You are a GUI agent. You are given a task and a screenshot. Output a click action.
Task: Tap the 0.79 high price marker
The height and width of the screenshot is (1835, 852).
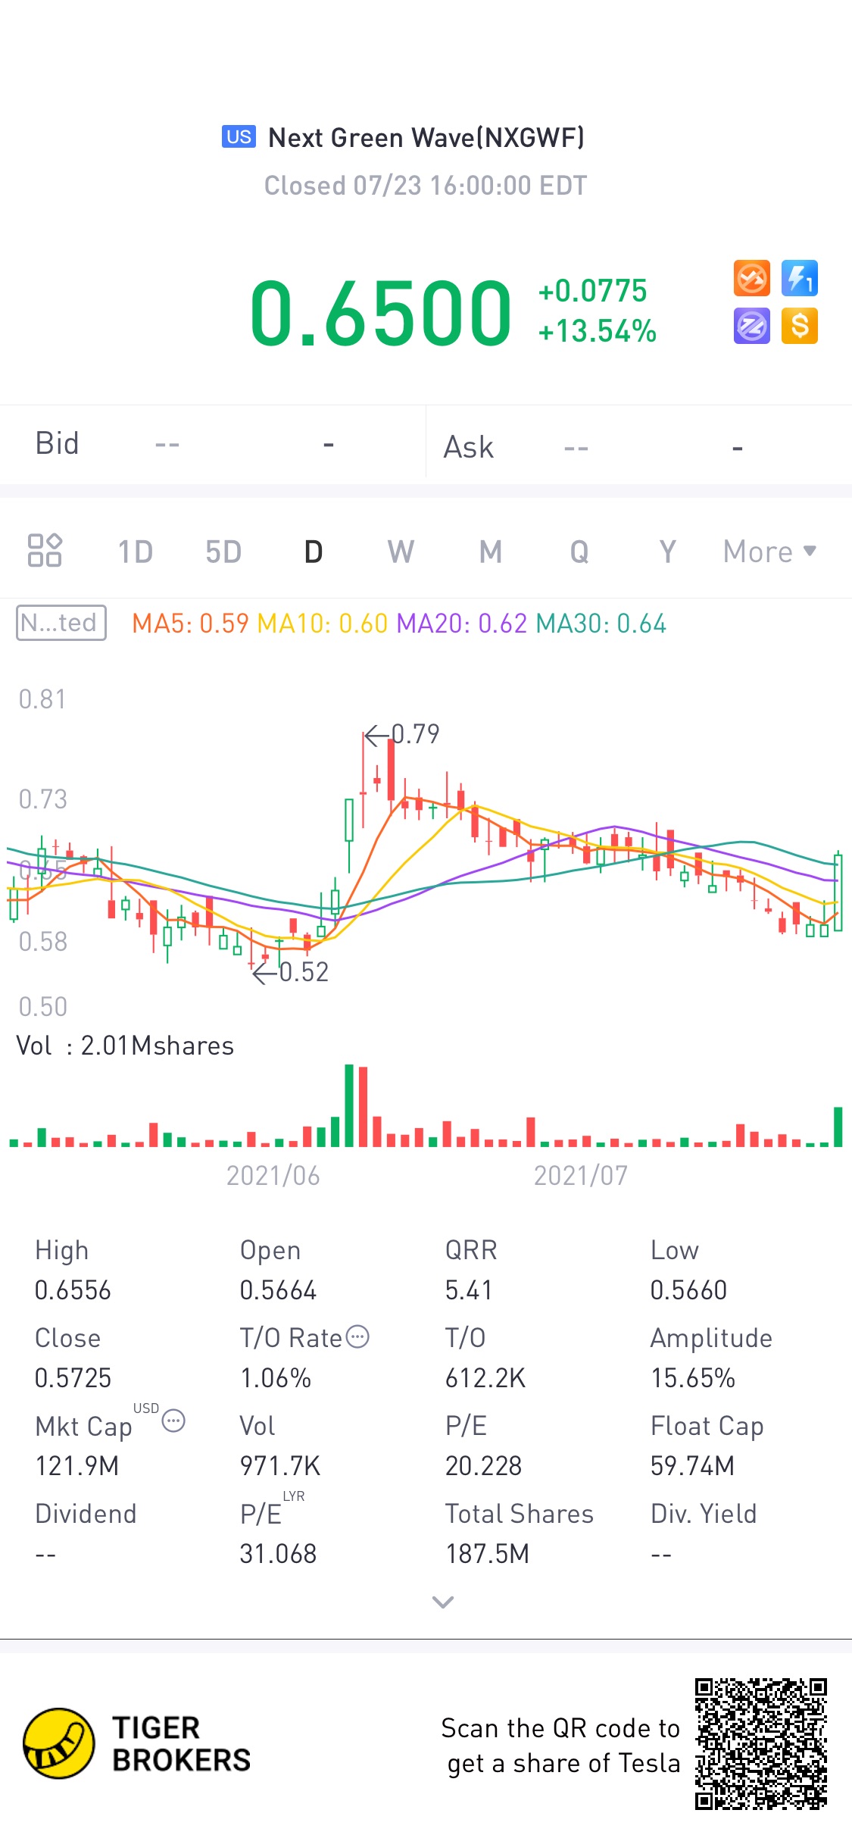click(x=402, y=733)
